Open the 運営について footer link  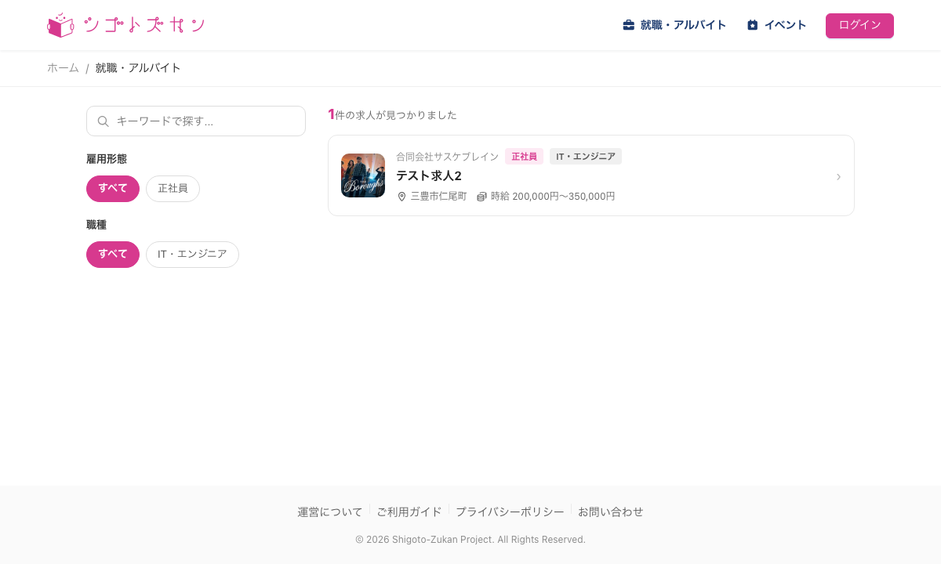pos(330,512)
